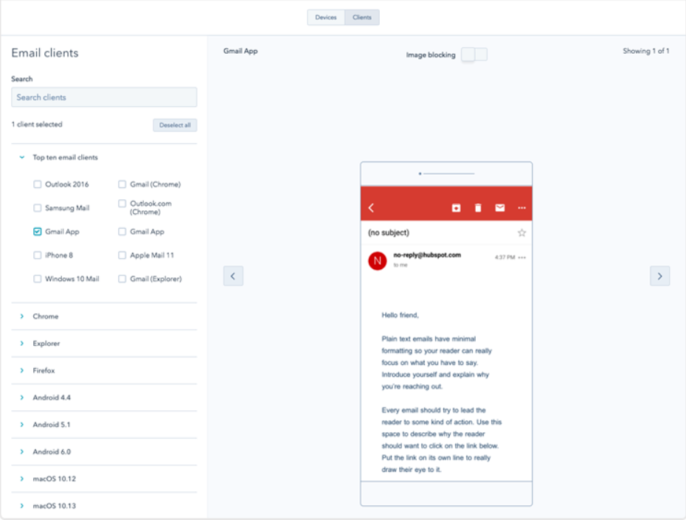Click the red N sender avatar

(x=377, y=261)
